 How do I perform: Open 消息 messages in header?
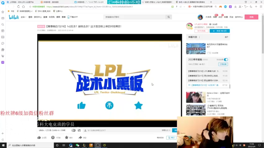point(215,17)
